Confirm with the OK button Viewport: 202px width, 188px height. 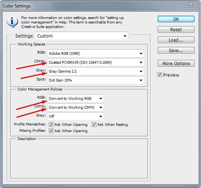pos(176,19)
